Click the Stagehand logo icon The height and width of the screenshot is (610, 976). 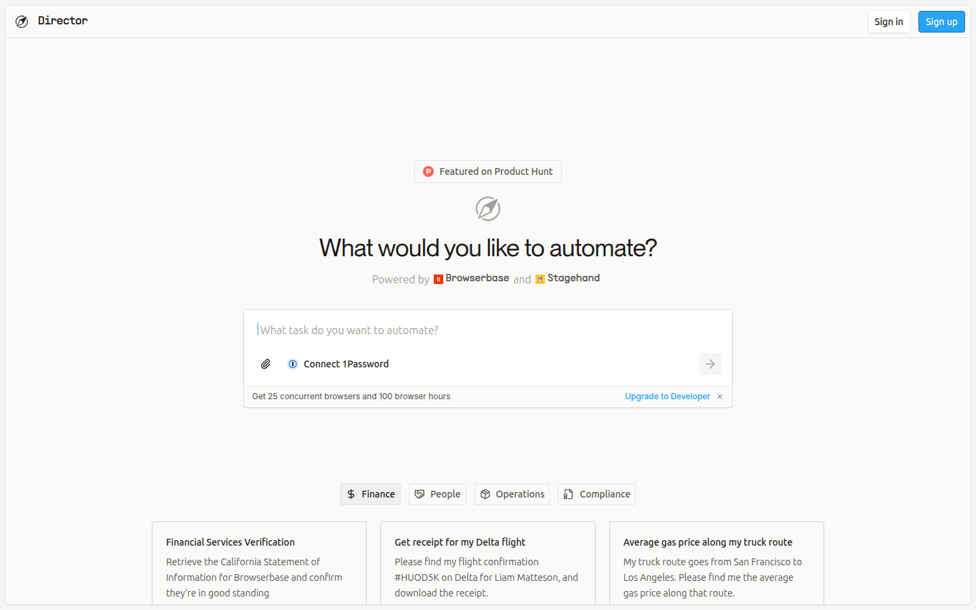pyautogui.click(x=540, y=279)
